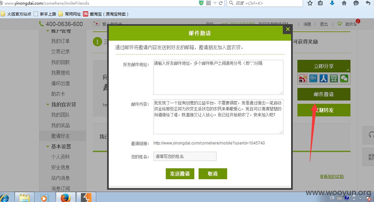Focus the 您的姓名 input field

[x=185, y=156]
